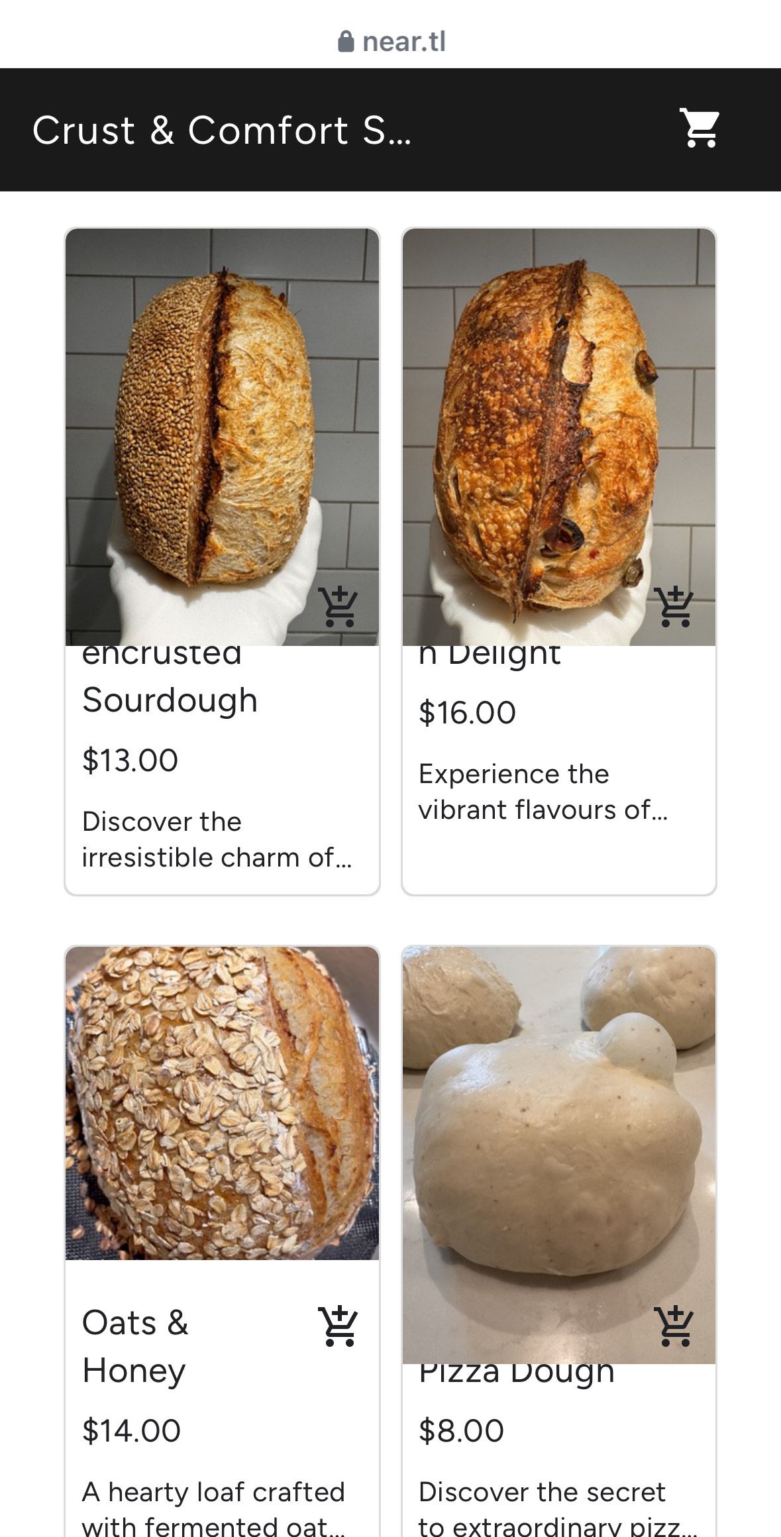Image resolution: width=781 pixels, height=1537 pixels.
Task: Open the oat-topped loaf photo
Action: tap(222, 1103)
